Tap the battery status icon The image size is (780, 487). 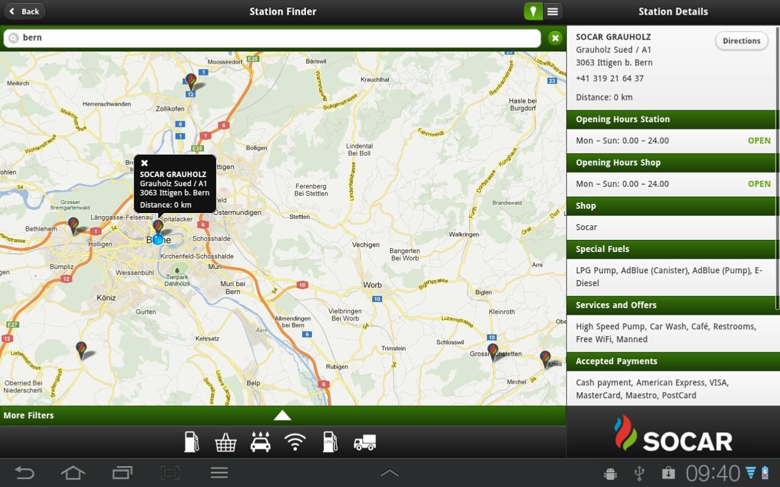coord(765,472)
